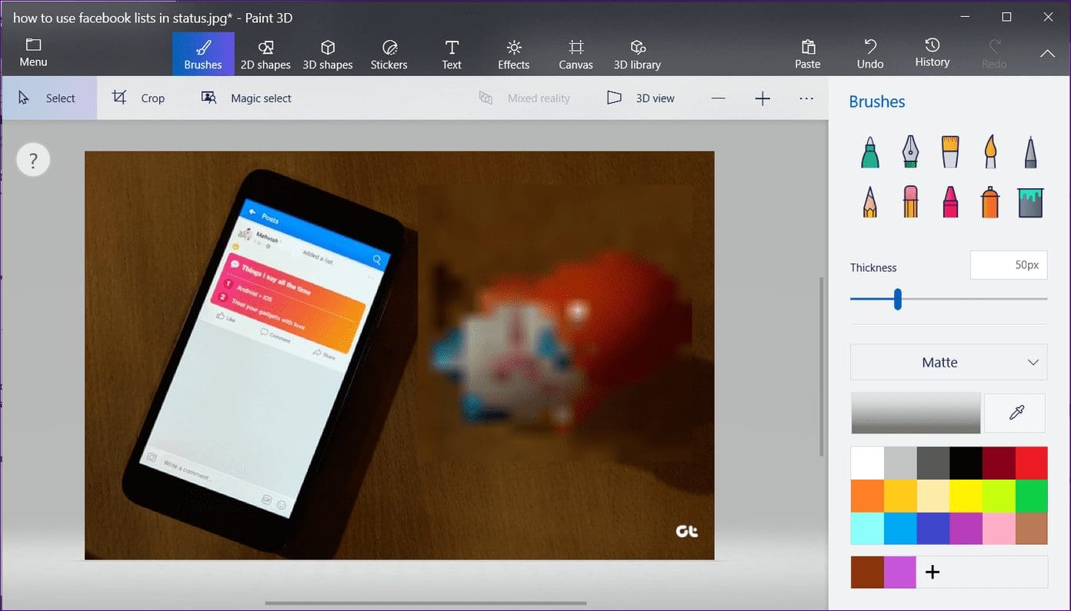Switch to the Pixel pen

click(x=1030, y=152)
